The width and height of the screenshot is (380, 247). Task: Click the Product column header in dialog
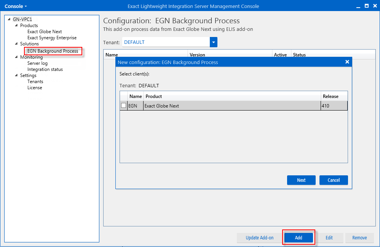232,96
